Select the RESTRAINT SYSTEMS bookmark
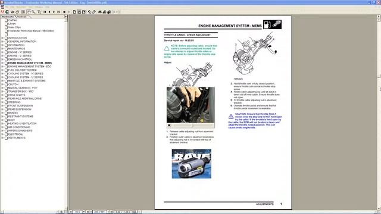 [x=21, y=117]
